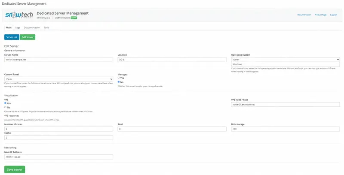Click the Edit Server heading
344x175 pixels.
pos(12,46)
